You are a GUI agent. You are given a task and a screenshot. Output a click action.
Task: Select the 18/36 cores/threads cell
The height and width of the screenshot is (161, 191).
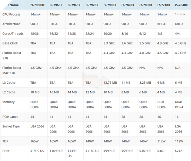pos(34,34)
